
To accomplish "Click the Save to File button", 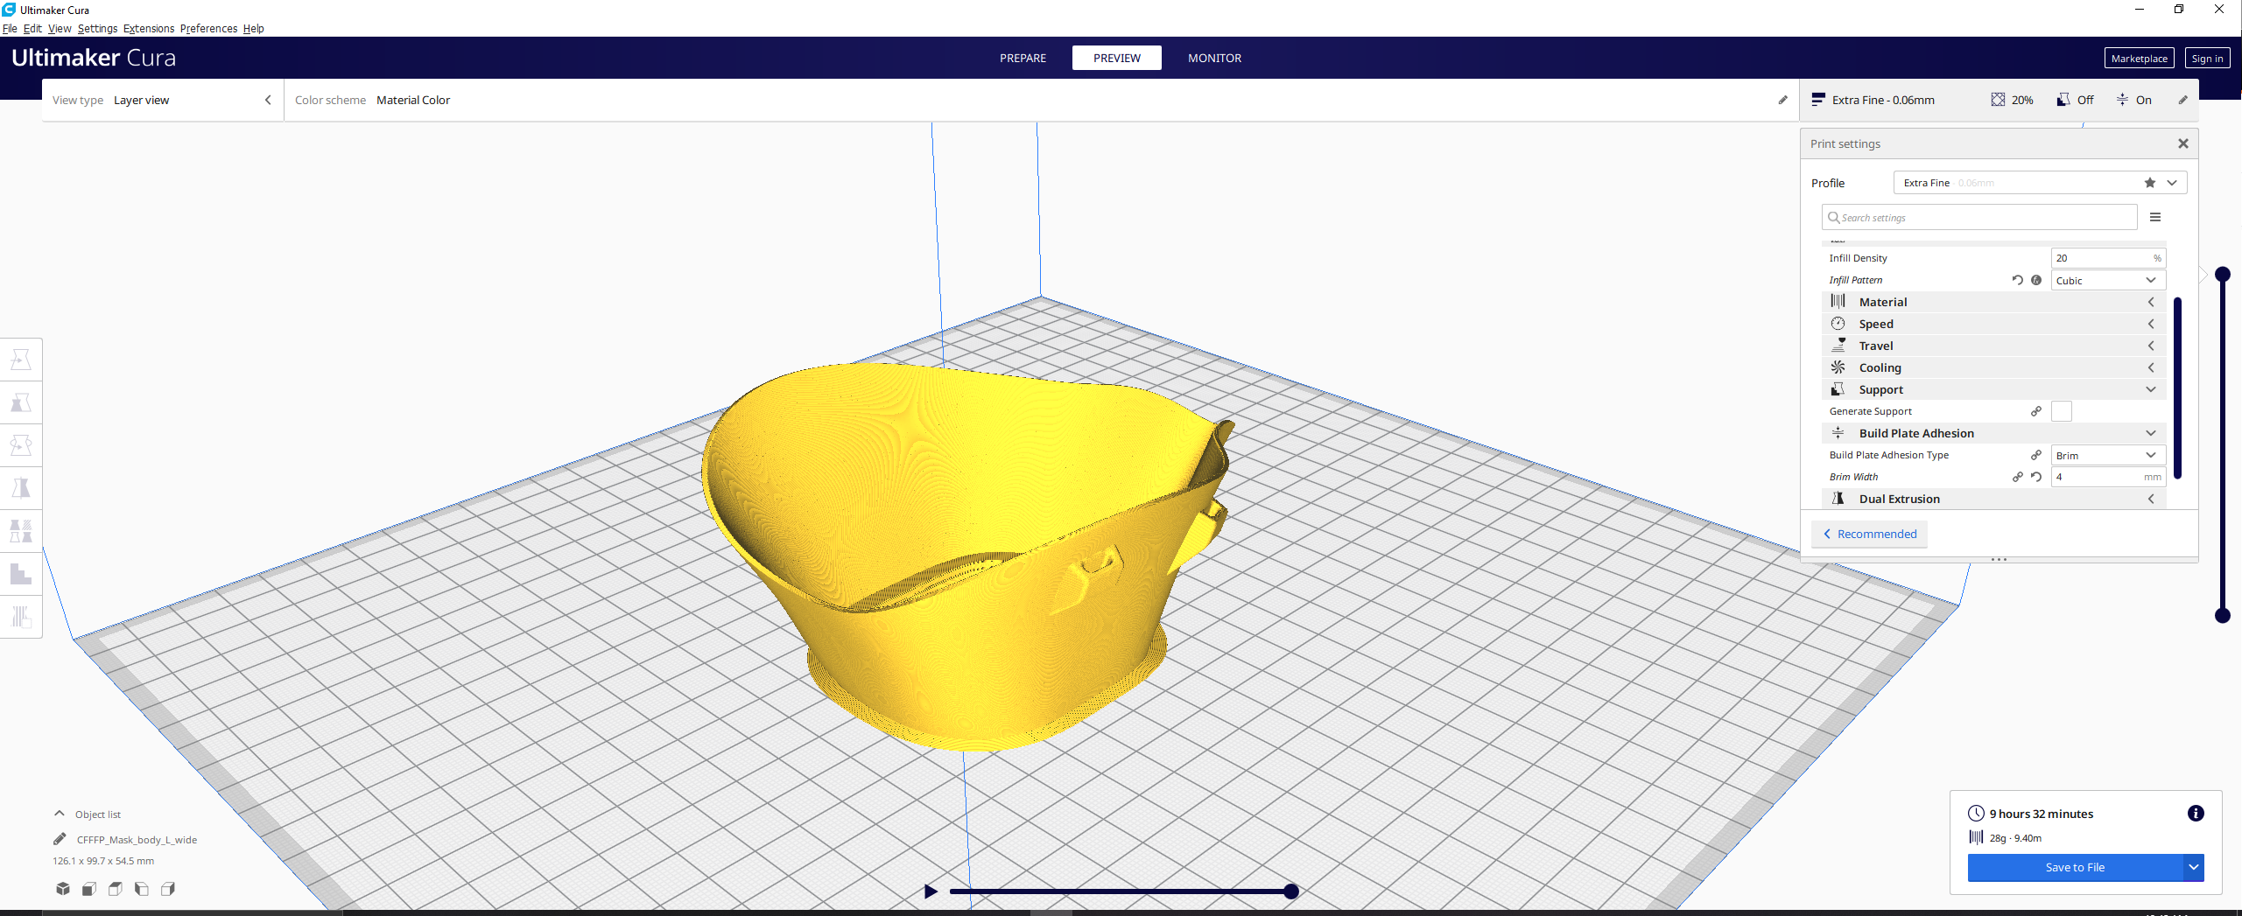I will (2074, 867).
